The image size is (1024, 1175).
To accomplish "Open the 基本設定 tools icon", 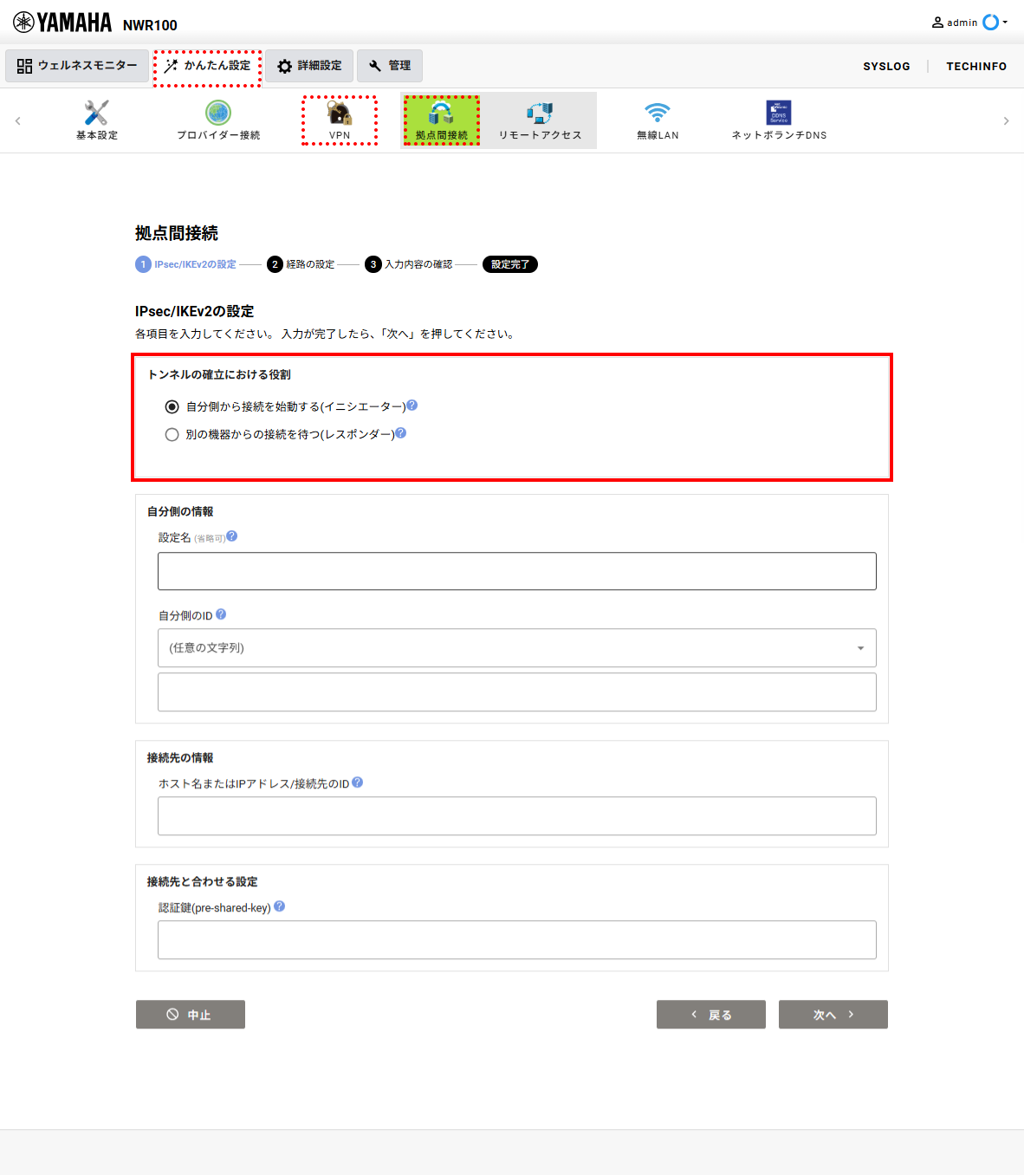I will [96, 113].
